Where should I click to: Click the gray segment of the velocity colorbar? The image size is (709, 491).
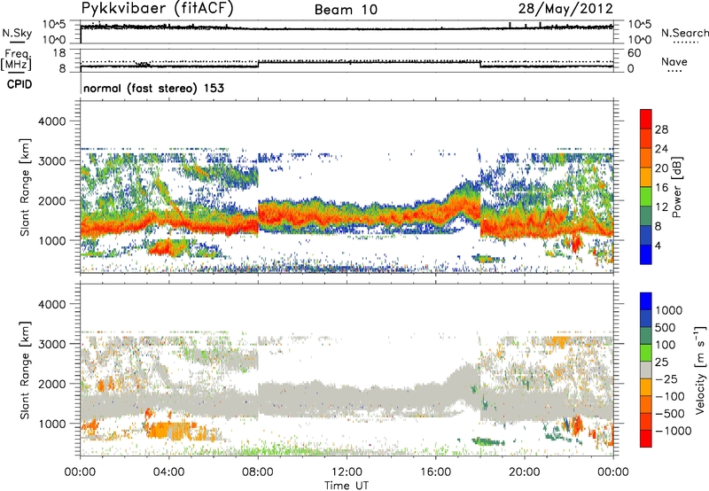pyautogui.click(x=646, y=370)
